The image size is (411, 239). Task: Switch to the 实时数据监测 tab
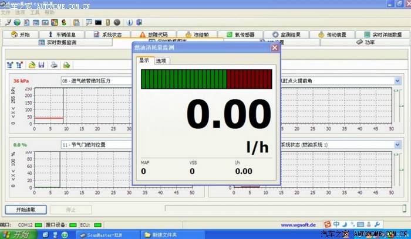65,43
